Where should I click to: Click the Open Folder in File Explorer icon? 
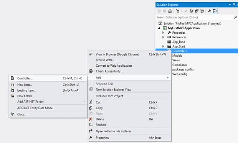[x=91, y=131]
